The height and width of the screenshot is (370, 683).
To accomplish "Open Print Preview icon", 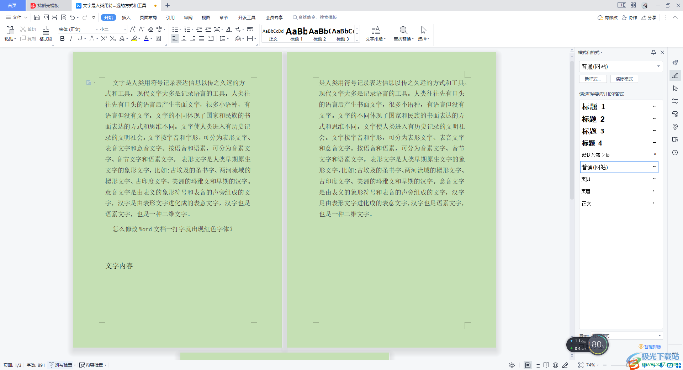I will [64, 17].
